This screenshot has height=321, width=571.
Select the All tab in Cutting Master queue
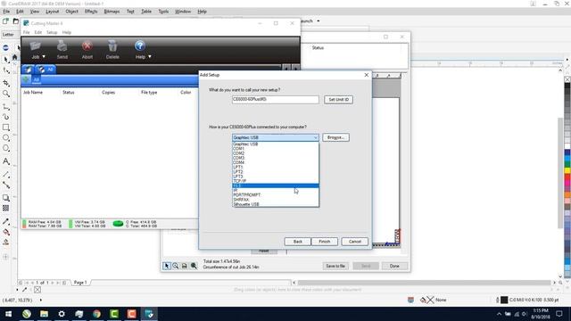[x=46, y=70]
